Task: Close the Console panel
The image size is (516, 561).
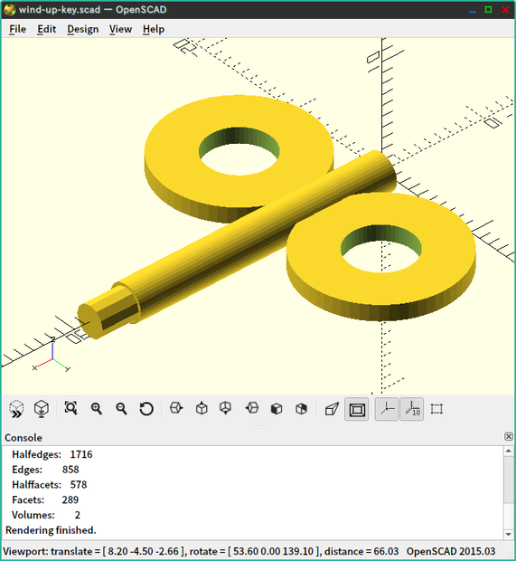Action: [x=509, y=436]
